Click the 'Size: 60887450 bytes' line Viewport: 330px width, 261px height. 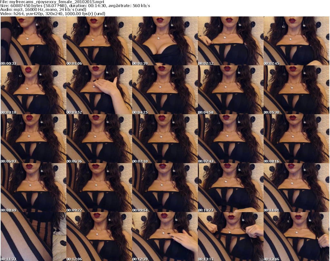(x=75, y=6)
